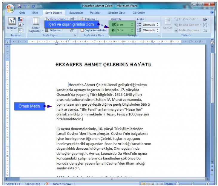Image resolution: width=218 pixels, height=186 pixels.
Task: Open Word help
Action: pyautogui.click(x=212, y=12)
